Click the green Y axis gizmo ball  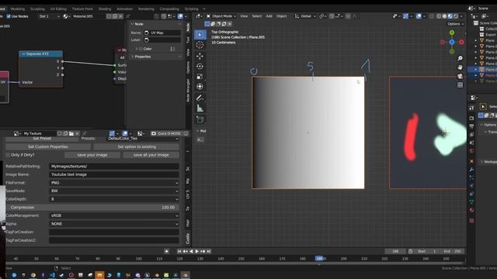click(452, 33)
